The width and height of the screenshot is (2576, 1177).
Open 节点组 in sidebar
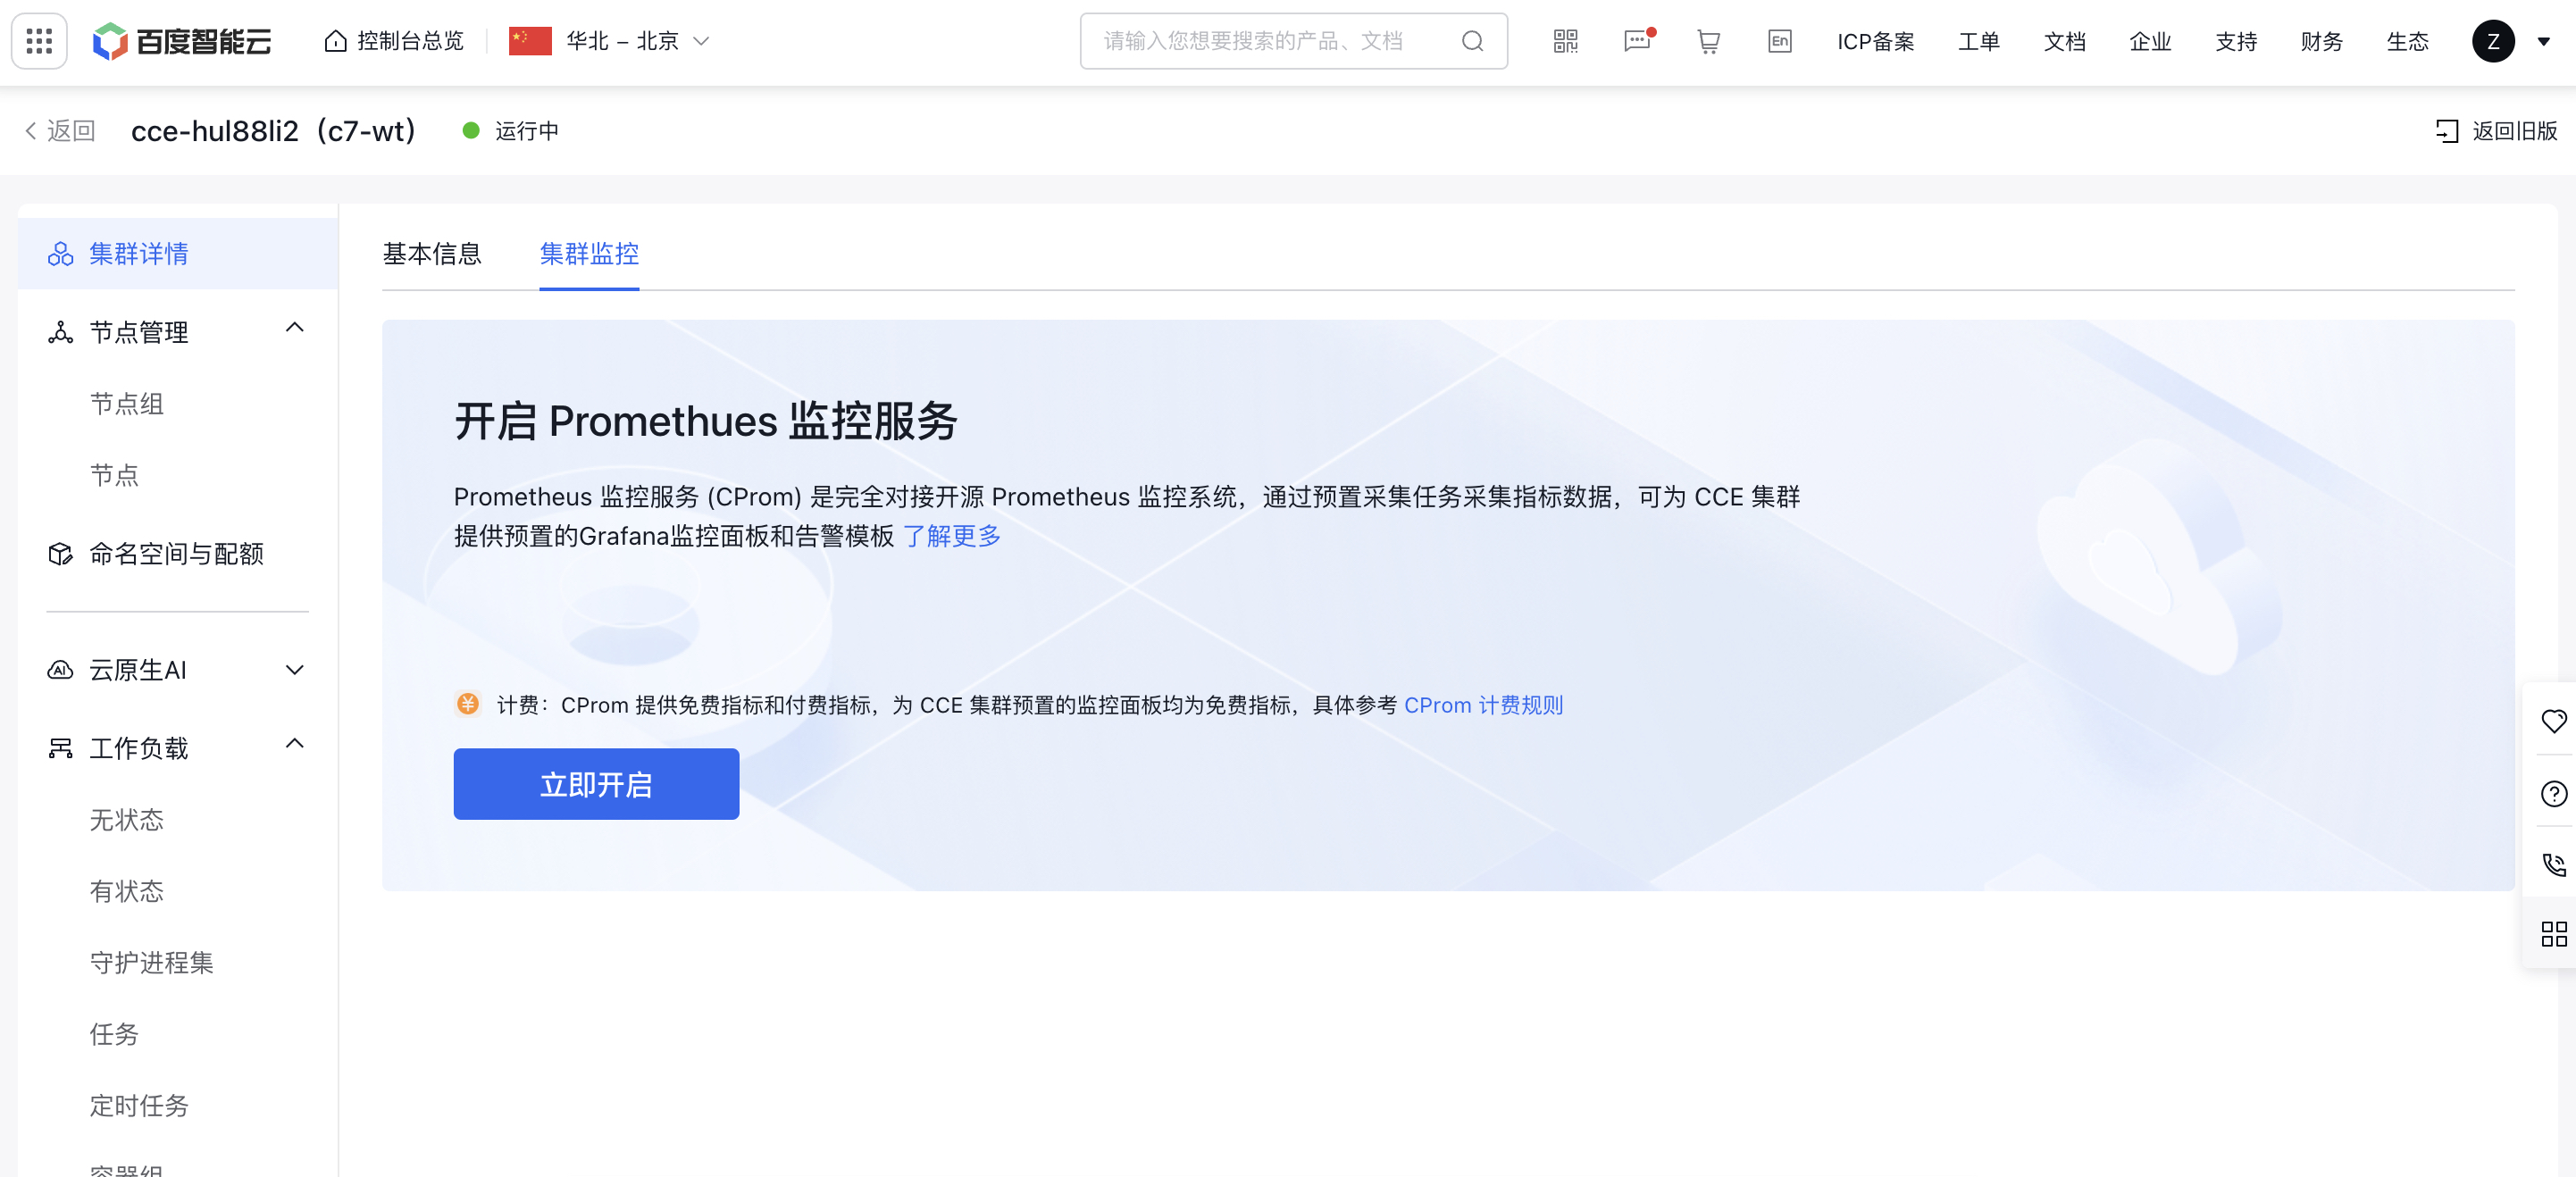tap(127, 404)
